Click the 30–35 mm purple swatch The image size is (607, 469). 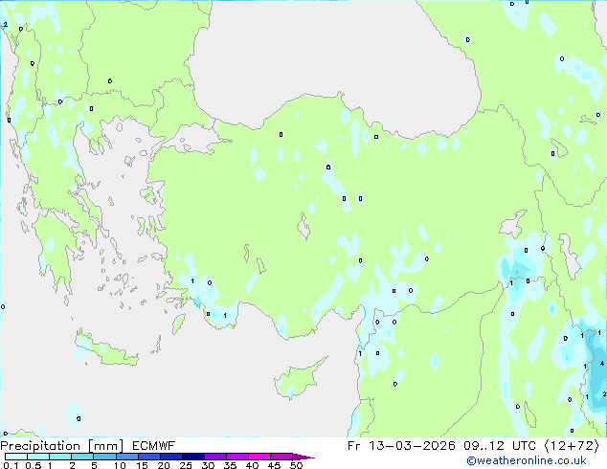(214, 457)
